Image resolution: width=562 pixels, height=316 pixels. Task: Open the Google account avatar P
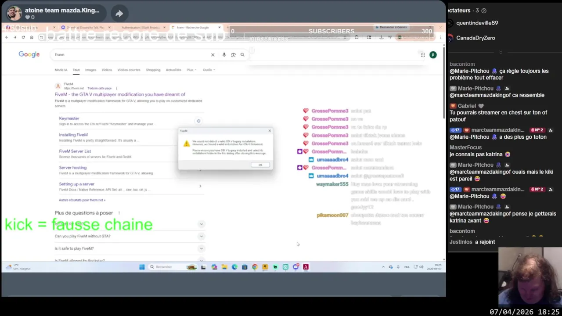click(x=433, y=55)
